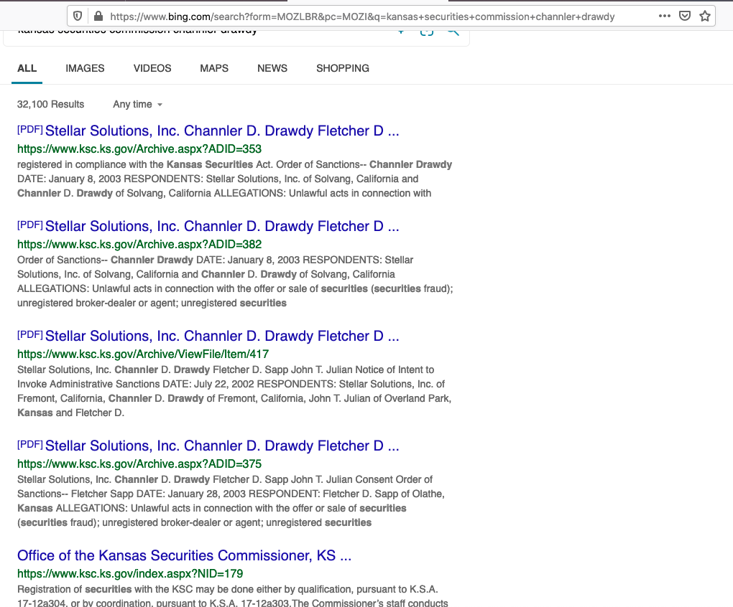Open the tracking protection shield icon
The width and height of the screenshot is (733, 607).
[78, 17]
